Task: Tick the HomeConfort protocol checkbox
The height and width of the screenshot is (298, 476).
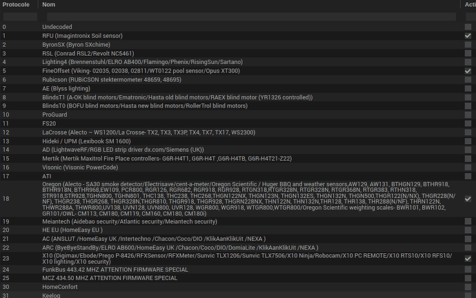Action: (x=468, y=287)
